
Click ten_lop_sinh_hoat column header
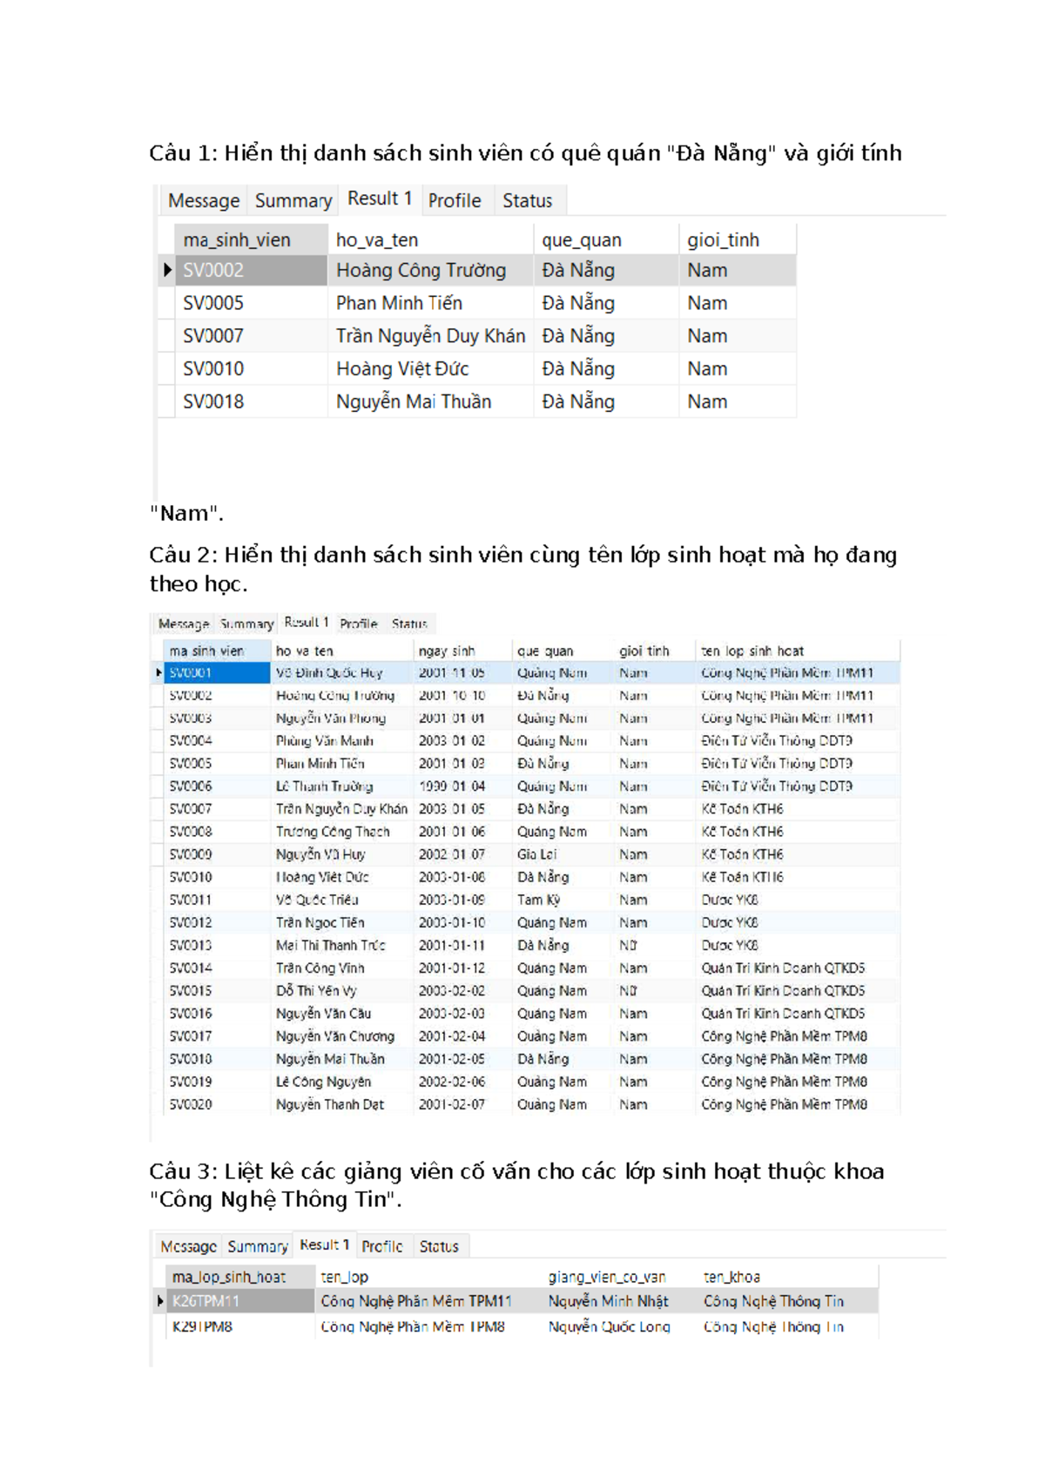pos(798,651)
